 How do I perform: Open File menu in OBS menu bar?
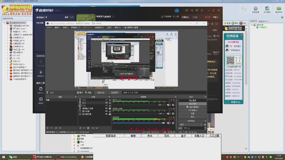[49, 28]
